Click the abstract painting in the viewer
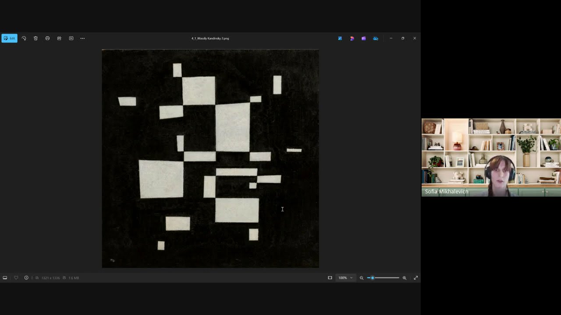Viewport: 561px width, 315px height. click(210, 158)
